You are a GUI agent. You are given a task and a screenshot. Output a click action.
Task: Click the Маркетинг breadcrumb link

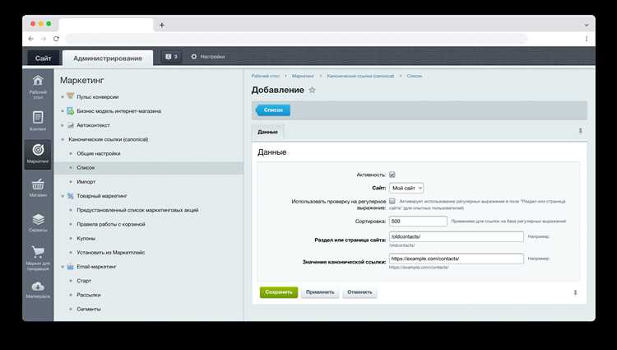[303, 76]
